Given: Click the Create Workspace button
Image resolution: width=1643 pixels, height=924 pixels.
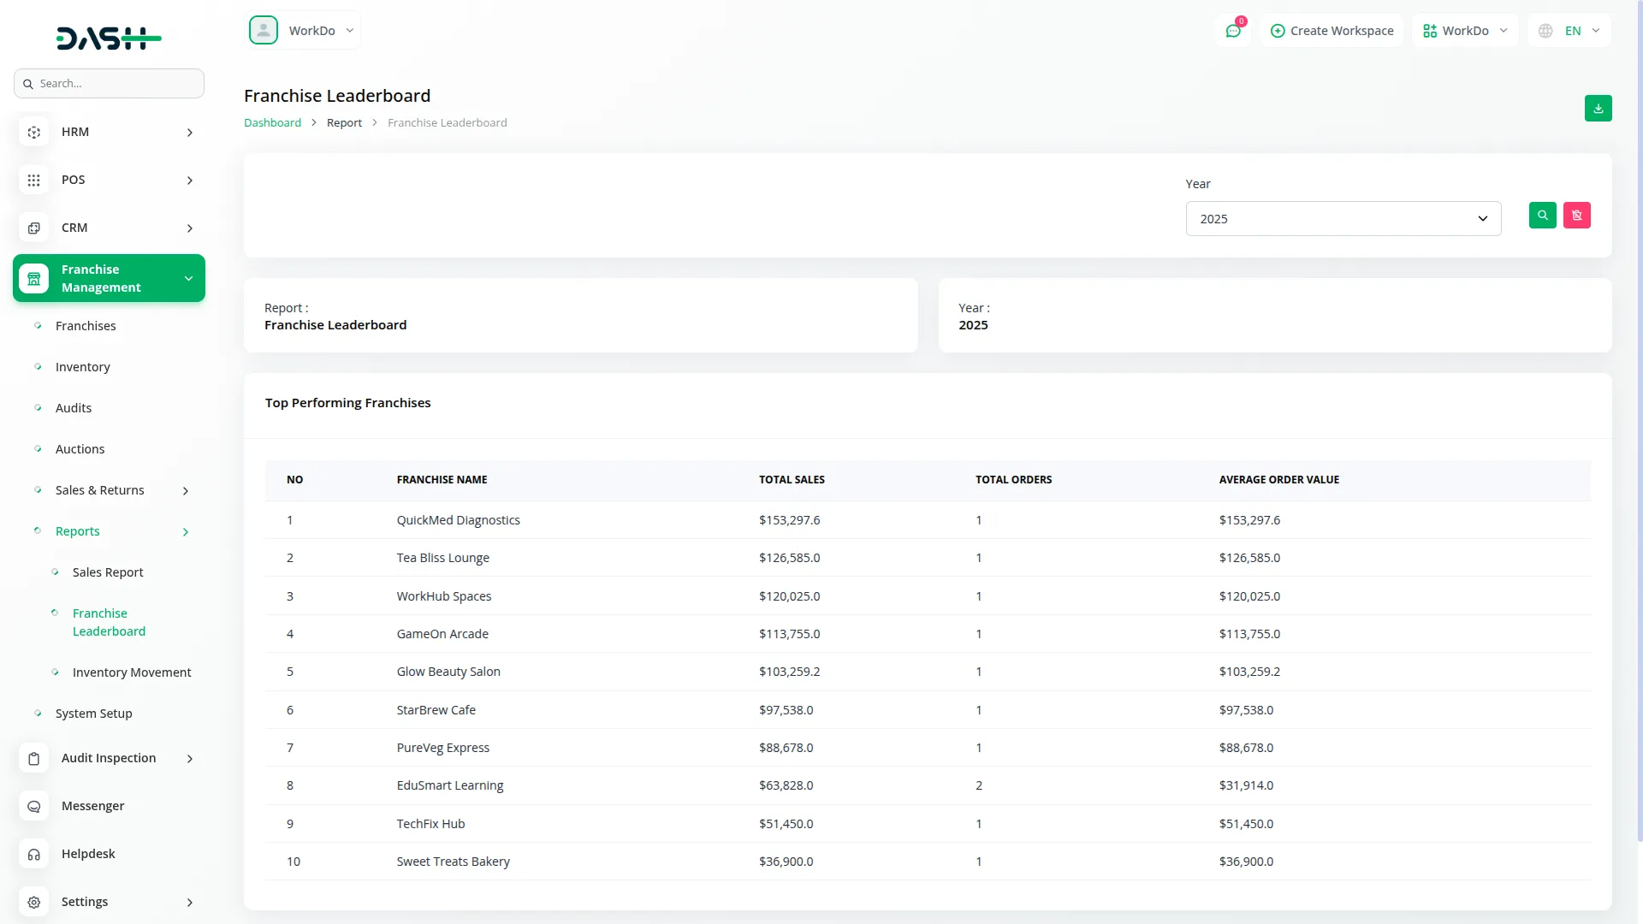Looking at the screenshot, I should 1332,31.
